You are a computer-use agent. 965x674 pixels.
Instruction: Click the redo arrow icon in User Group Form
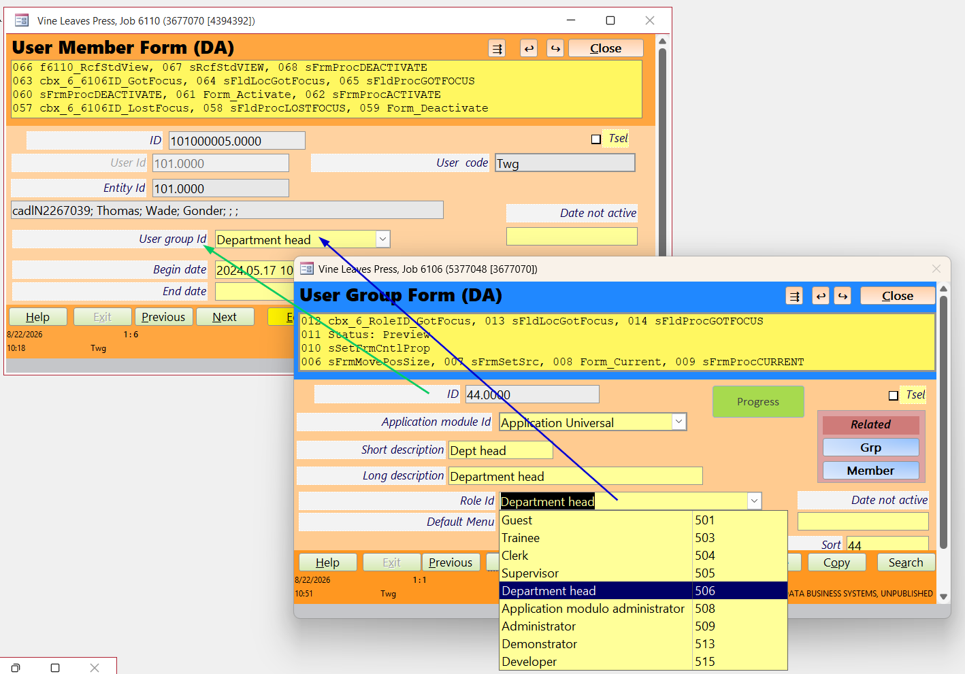point(843,296)
